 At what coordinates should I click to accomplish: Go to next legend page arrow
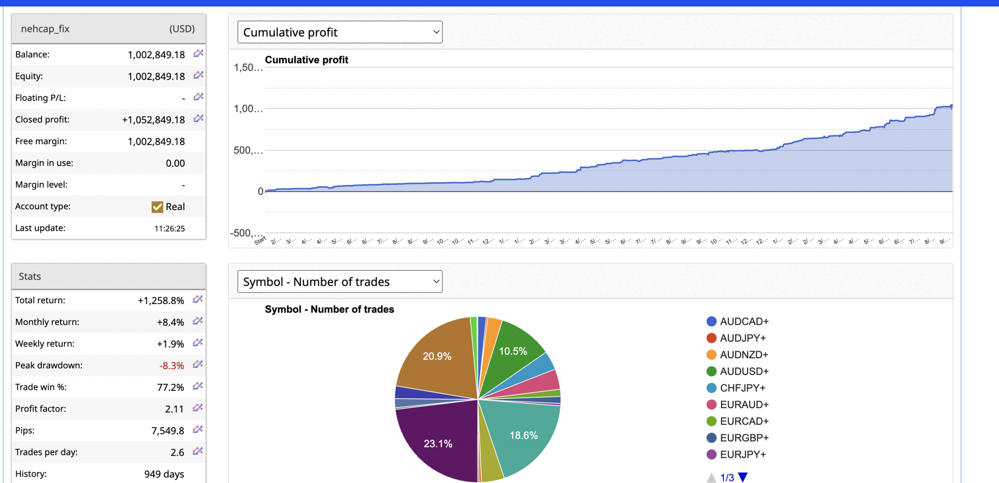pos(743,477)
